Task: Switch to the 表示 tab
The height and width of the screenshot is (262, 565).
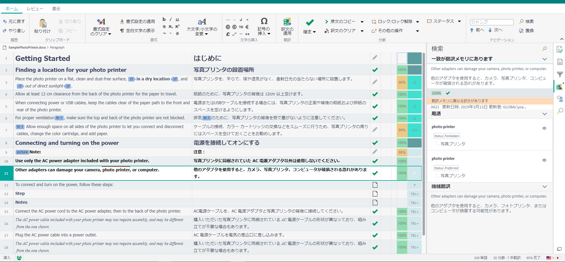Action: coord(56,9)
